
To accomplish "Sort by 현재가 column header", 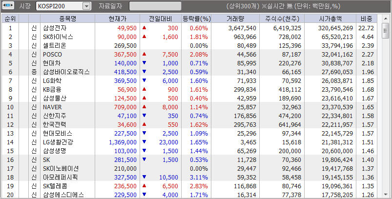I will [120, 19].
